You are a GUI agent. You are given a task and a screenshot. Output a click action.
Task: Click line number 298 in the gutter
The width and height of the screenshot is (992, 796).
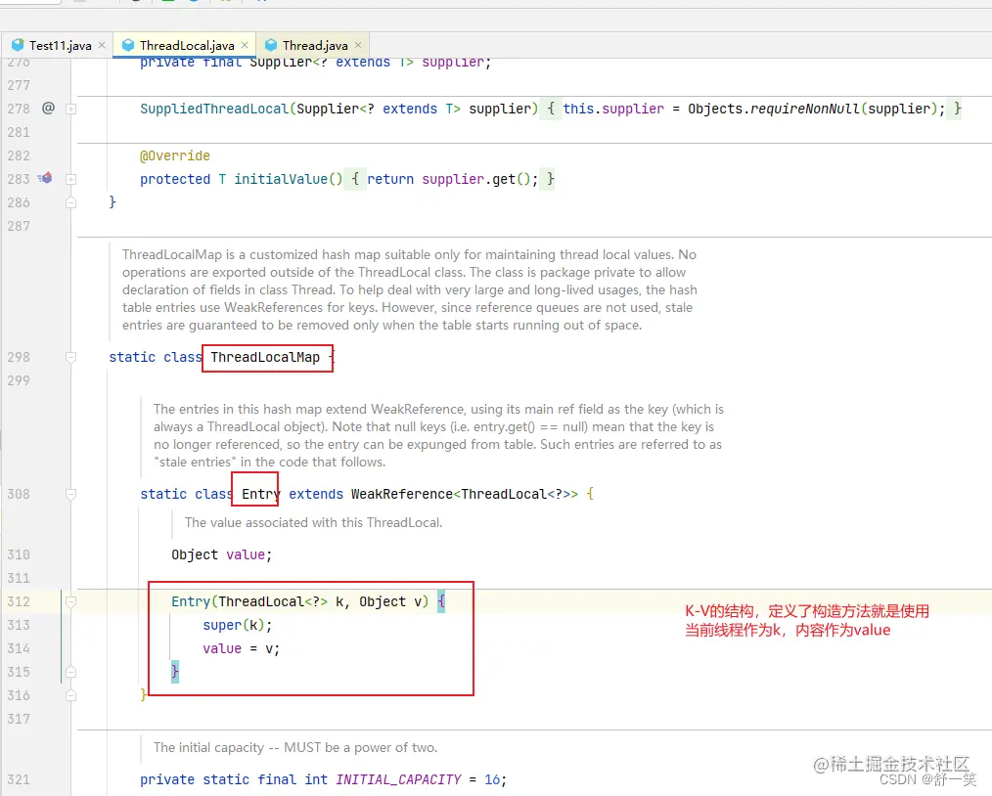pos(19,357)
